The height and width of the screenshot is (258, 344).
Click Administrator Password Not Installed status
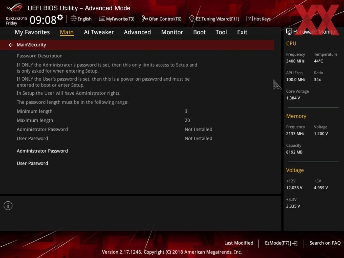199,130
